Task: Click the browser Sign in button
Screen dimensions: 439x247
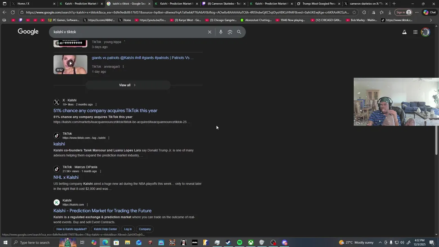Action: pos(404,12)
